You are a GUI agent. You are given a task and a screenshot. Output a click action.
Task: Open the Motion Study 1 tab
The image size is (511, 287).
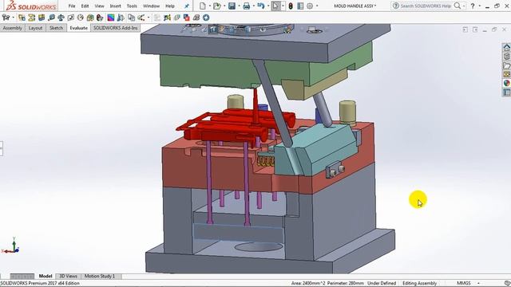click(100, 276)
